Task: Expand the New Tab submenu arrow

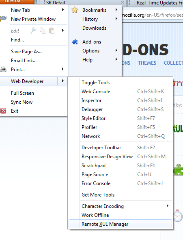Action: click(x=63, y=10)
